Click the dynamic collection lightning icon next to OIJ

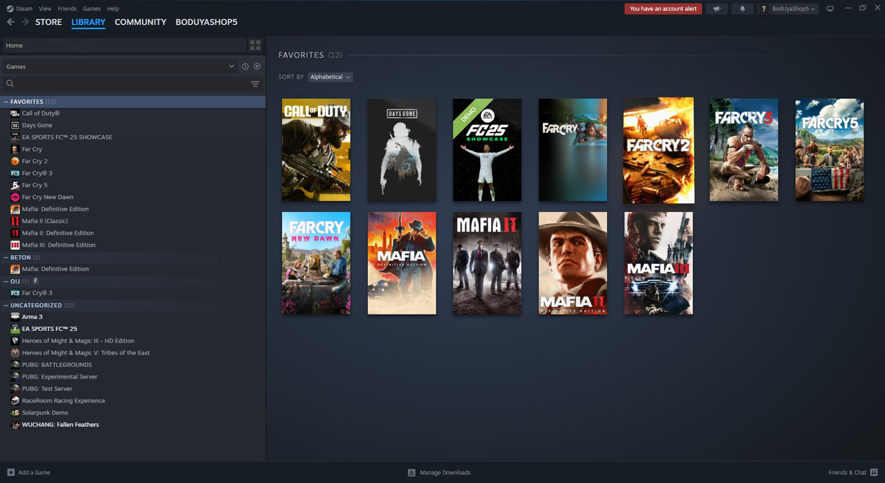click(35, 281)
